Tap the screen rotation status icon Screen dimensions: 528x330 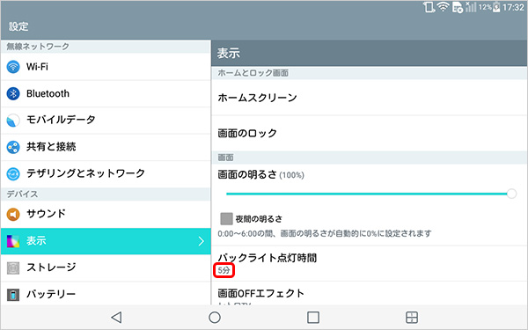(429, 7)
